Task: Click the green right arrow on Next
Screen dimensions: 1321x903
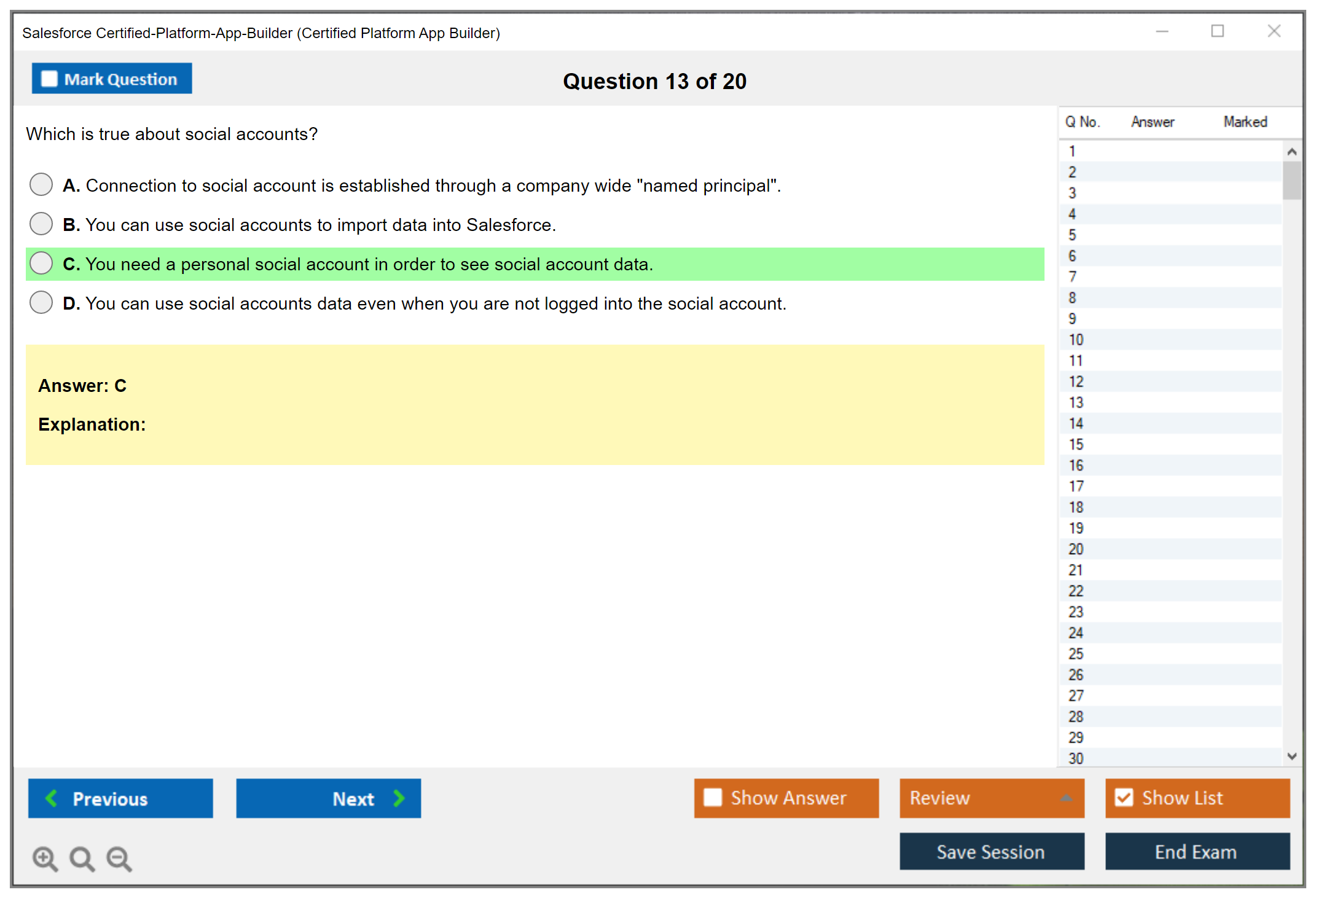Action: pyautogui.click(x=399, y=798)
